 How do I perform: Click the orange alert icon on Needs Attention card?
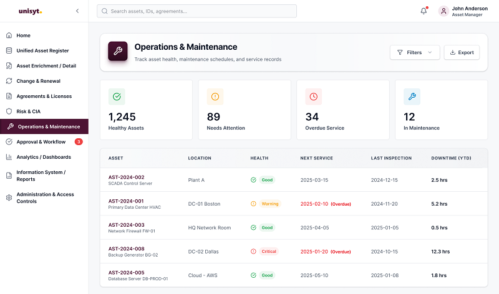tap(215, 97)
